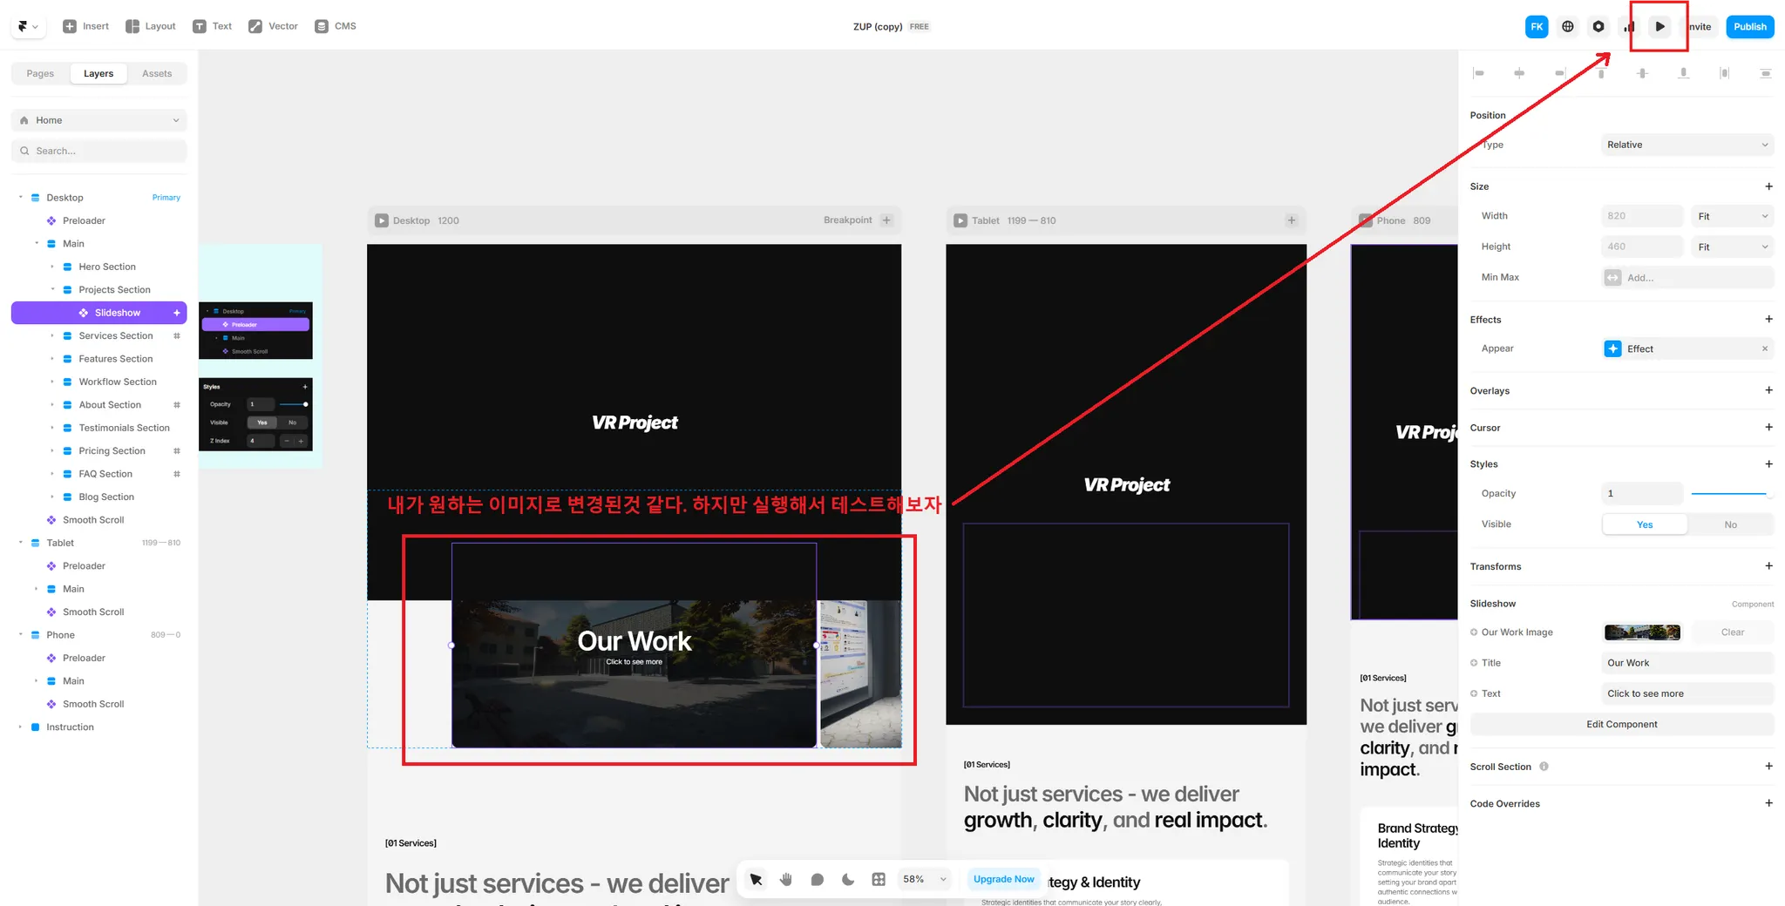Image resolution: width=1785 pixels, height=906 pixels.
Task: Start preview with the play button
Action: pos(1660,27)
